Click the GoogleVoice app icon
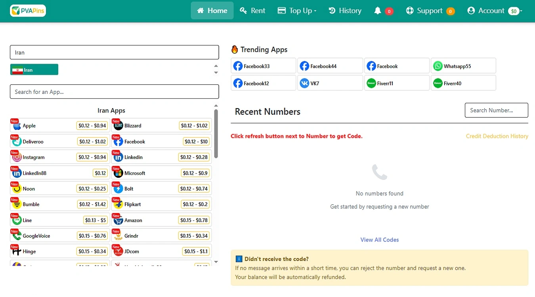The image size is (535, 297). 17,236
